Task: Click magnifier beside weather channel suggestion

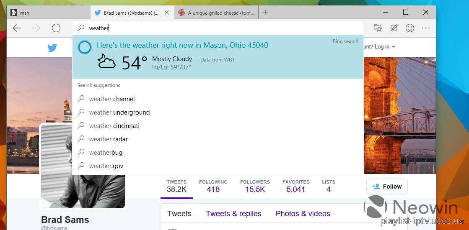Action: (x=81, y=99)
